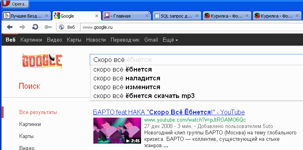Close the SQL запрос tab

[197, 16]
